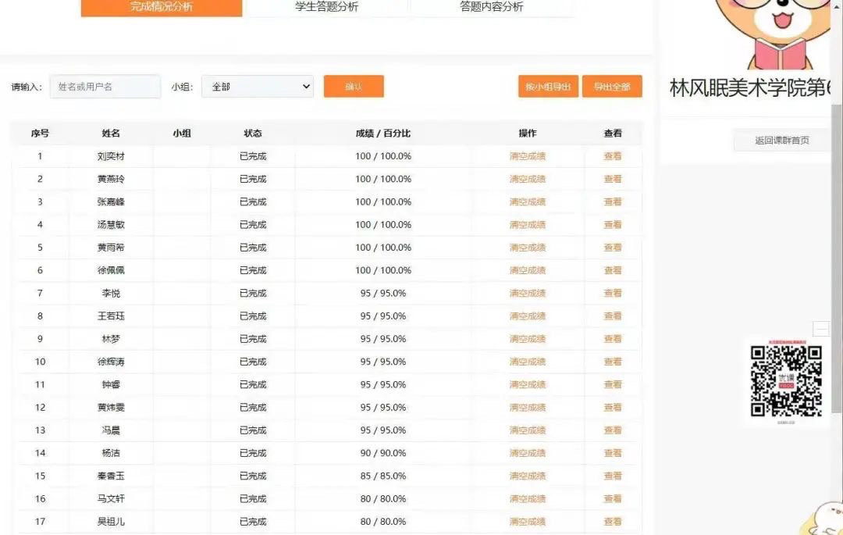The width and height of the screenshot is (843, 535).
Task: Click the QR code image
Action: tap(786, 382)
